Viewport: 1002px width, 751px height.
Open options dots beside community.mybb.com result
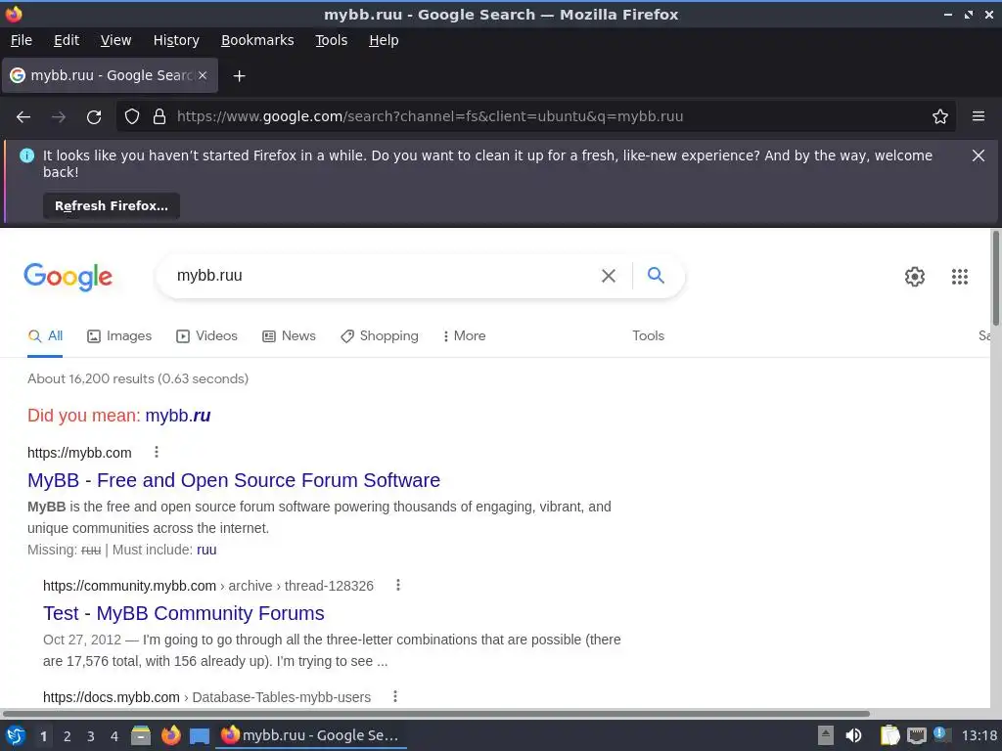398,585
